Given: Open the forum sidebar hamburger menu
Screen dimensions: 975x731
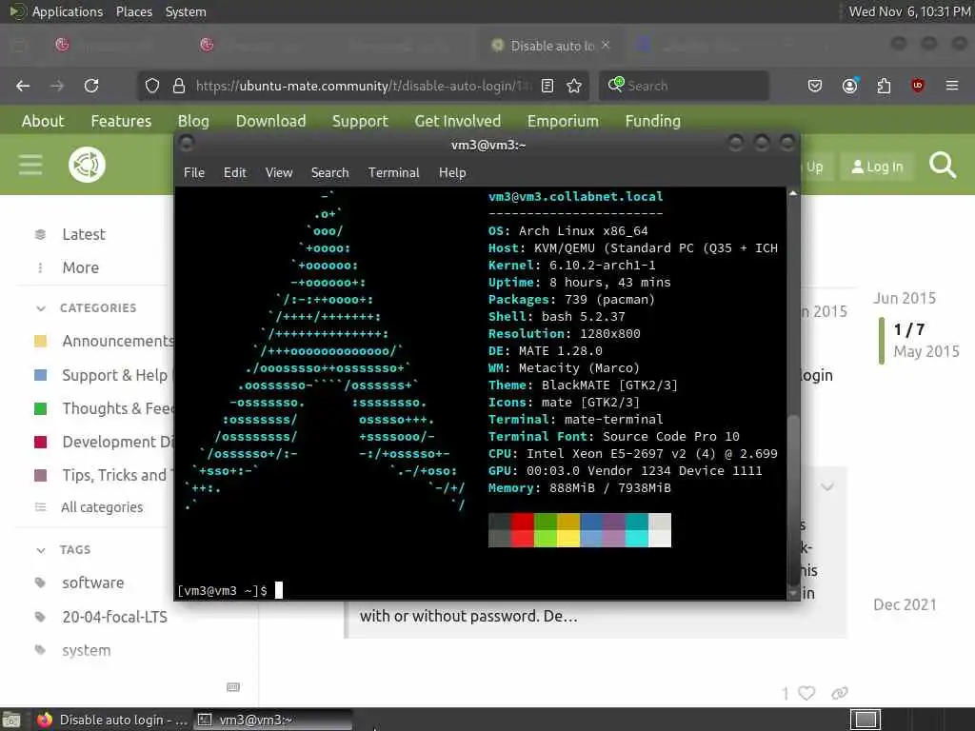Looking at the screenshot, I should click(30, 165).
